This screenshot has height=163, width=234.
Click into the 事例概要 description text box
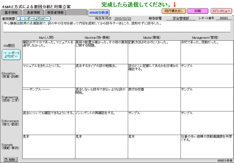coord(116,26)
